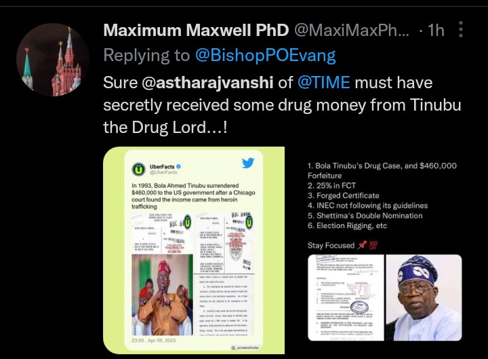Open the @astharajvanshi mention
This screenshot has width=488, height=359.
207,83
